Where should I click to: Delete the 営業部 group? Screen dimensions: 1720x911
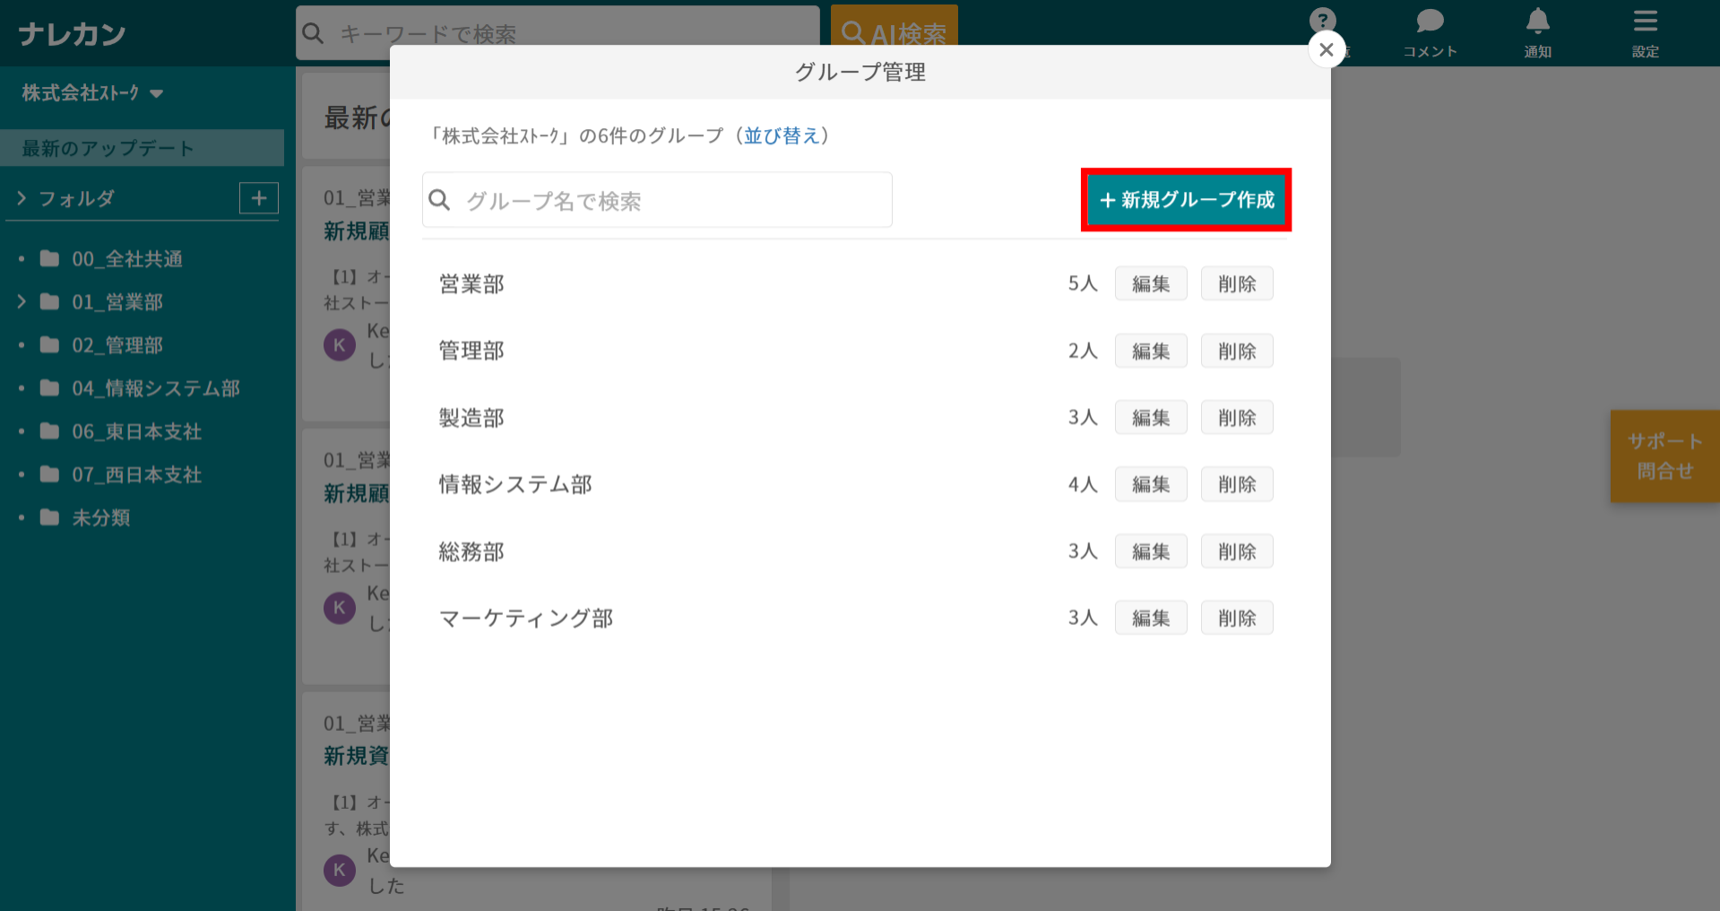click(1237, 284)
